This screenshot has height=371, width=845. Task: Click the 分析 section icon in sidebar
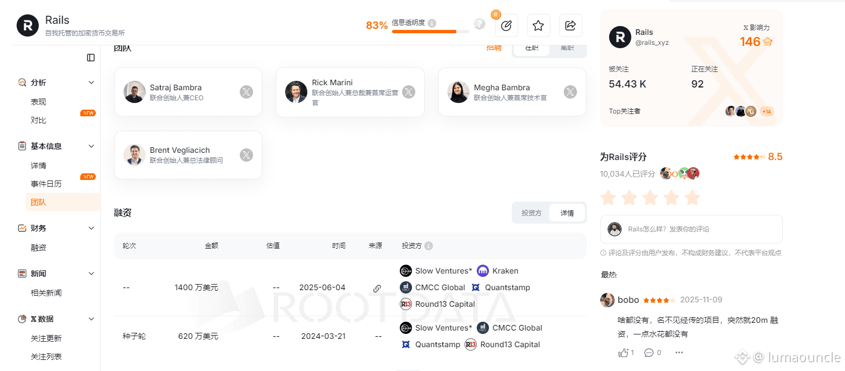[22, 83]
